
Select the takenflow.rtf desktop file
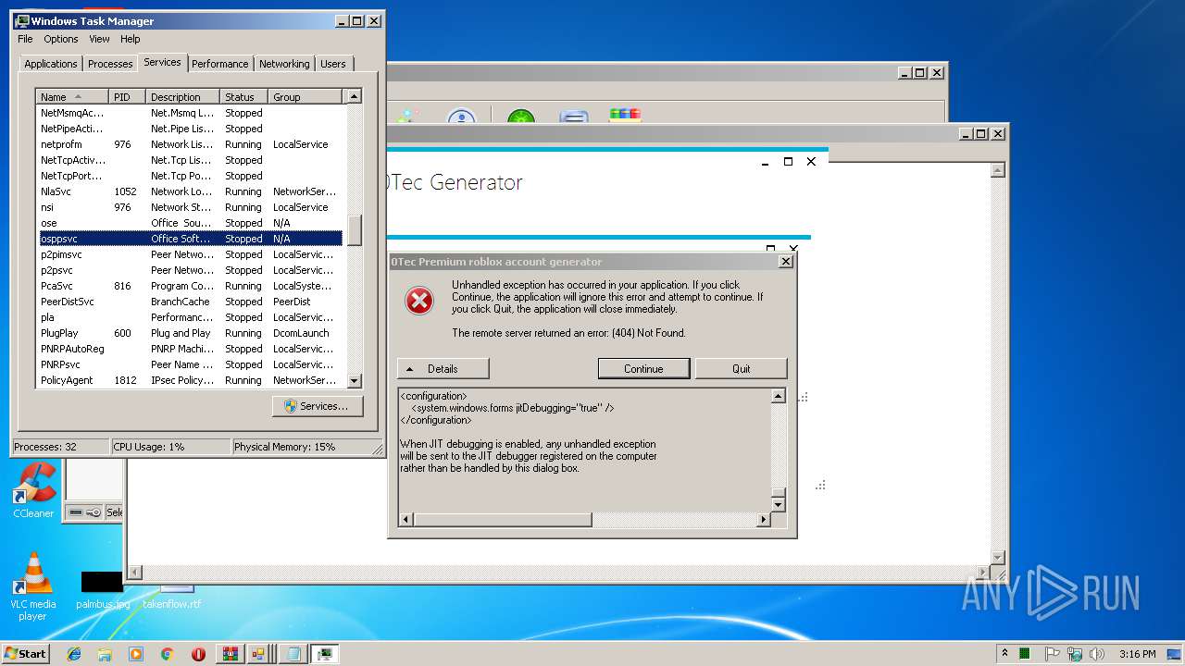tap(172, 597)
